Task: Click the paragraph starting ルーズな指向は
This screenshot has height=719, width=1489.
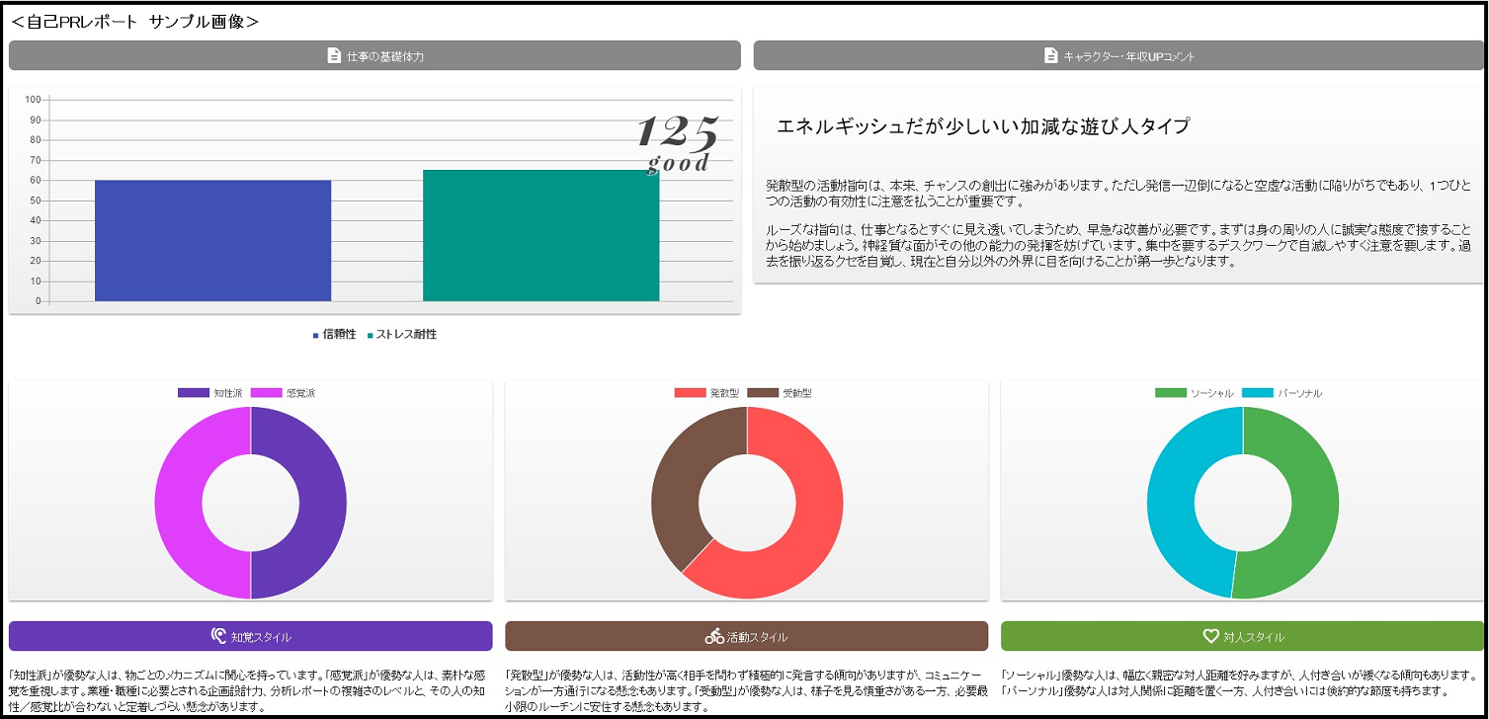Action: (1117, 246)
